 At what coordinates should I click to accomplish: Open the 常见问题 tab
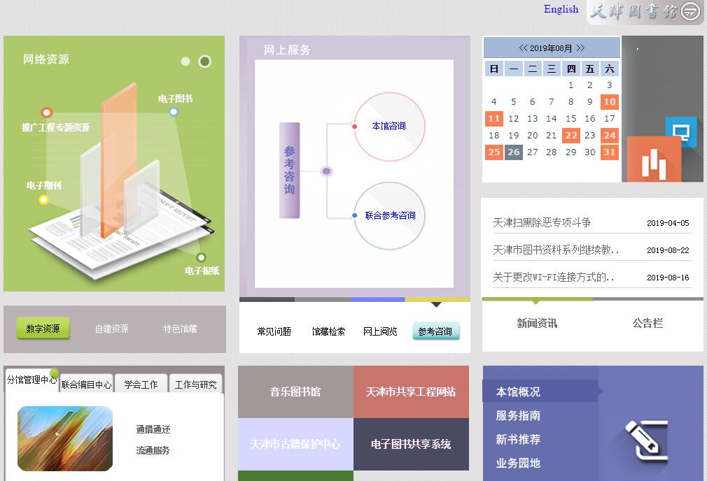point(274,331)
